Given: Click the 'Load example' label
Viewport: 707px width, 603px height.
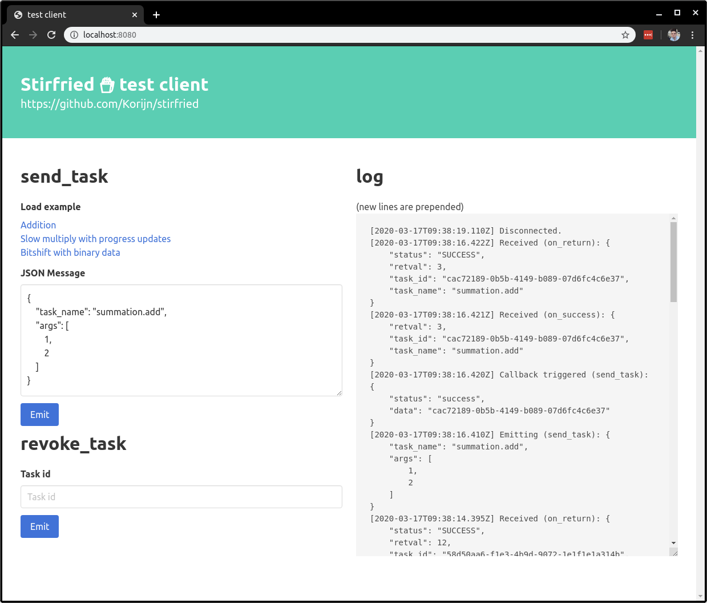Looking at the screenshot, I should tap(50, 207).
